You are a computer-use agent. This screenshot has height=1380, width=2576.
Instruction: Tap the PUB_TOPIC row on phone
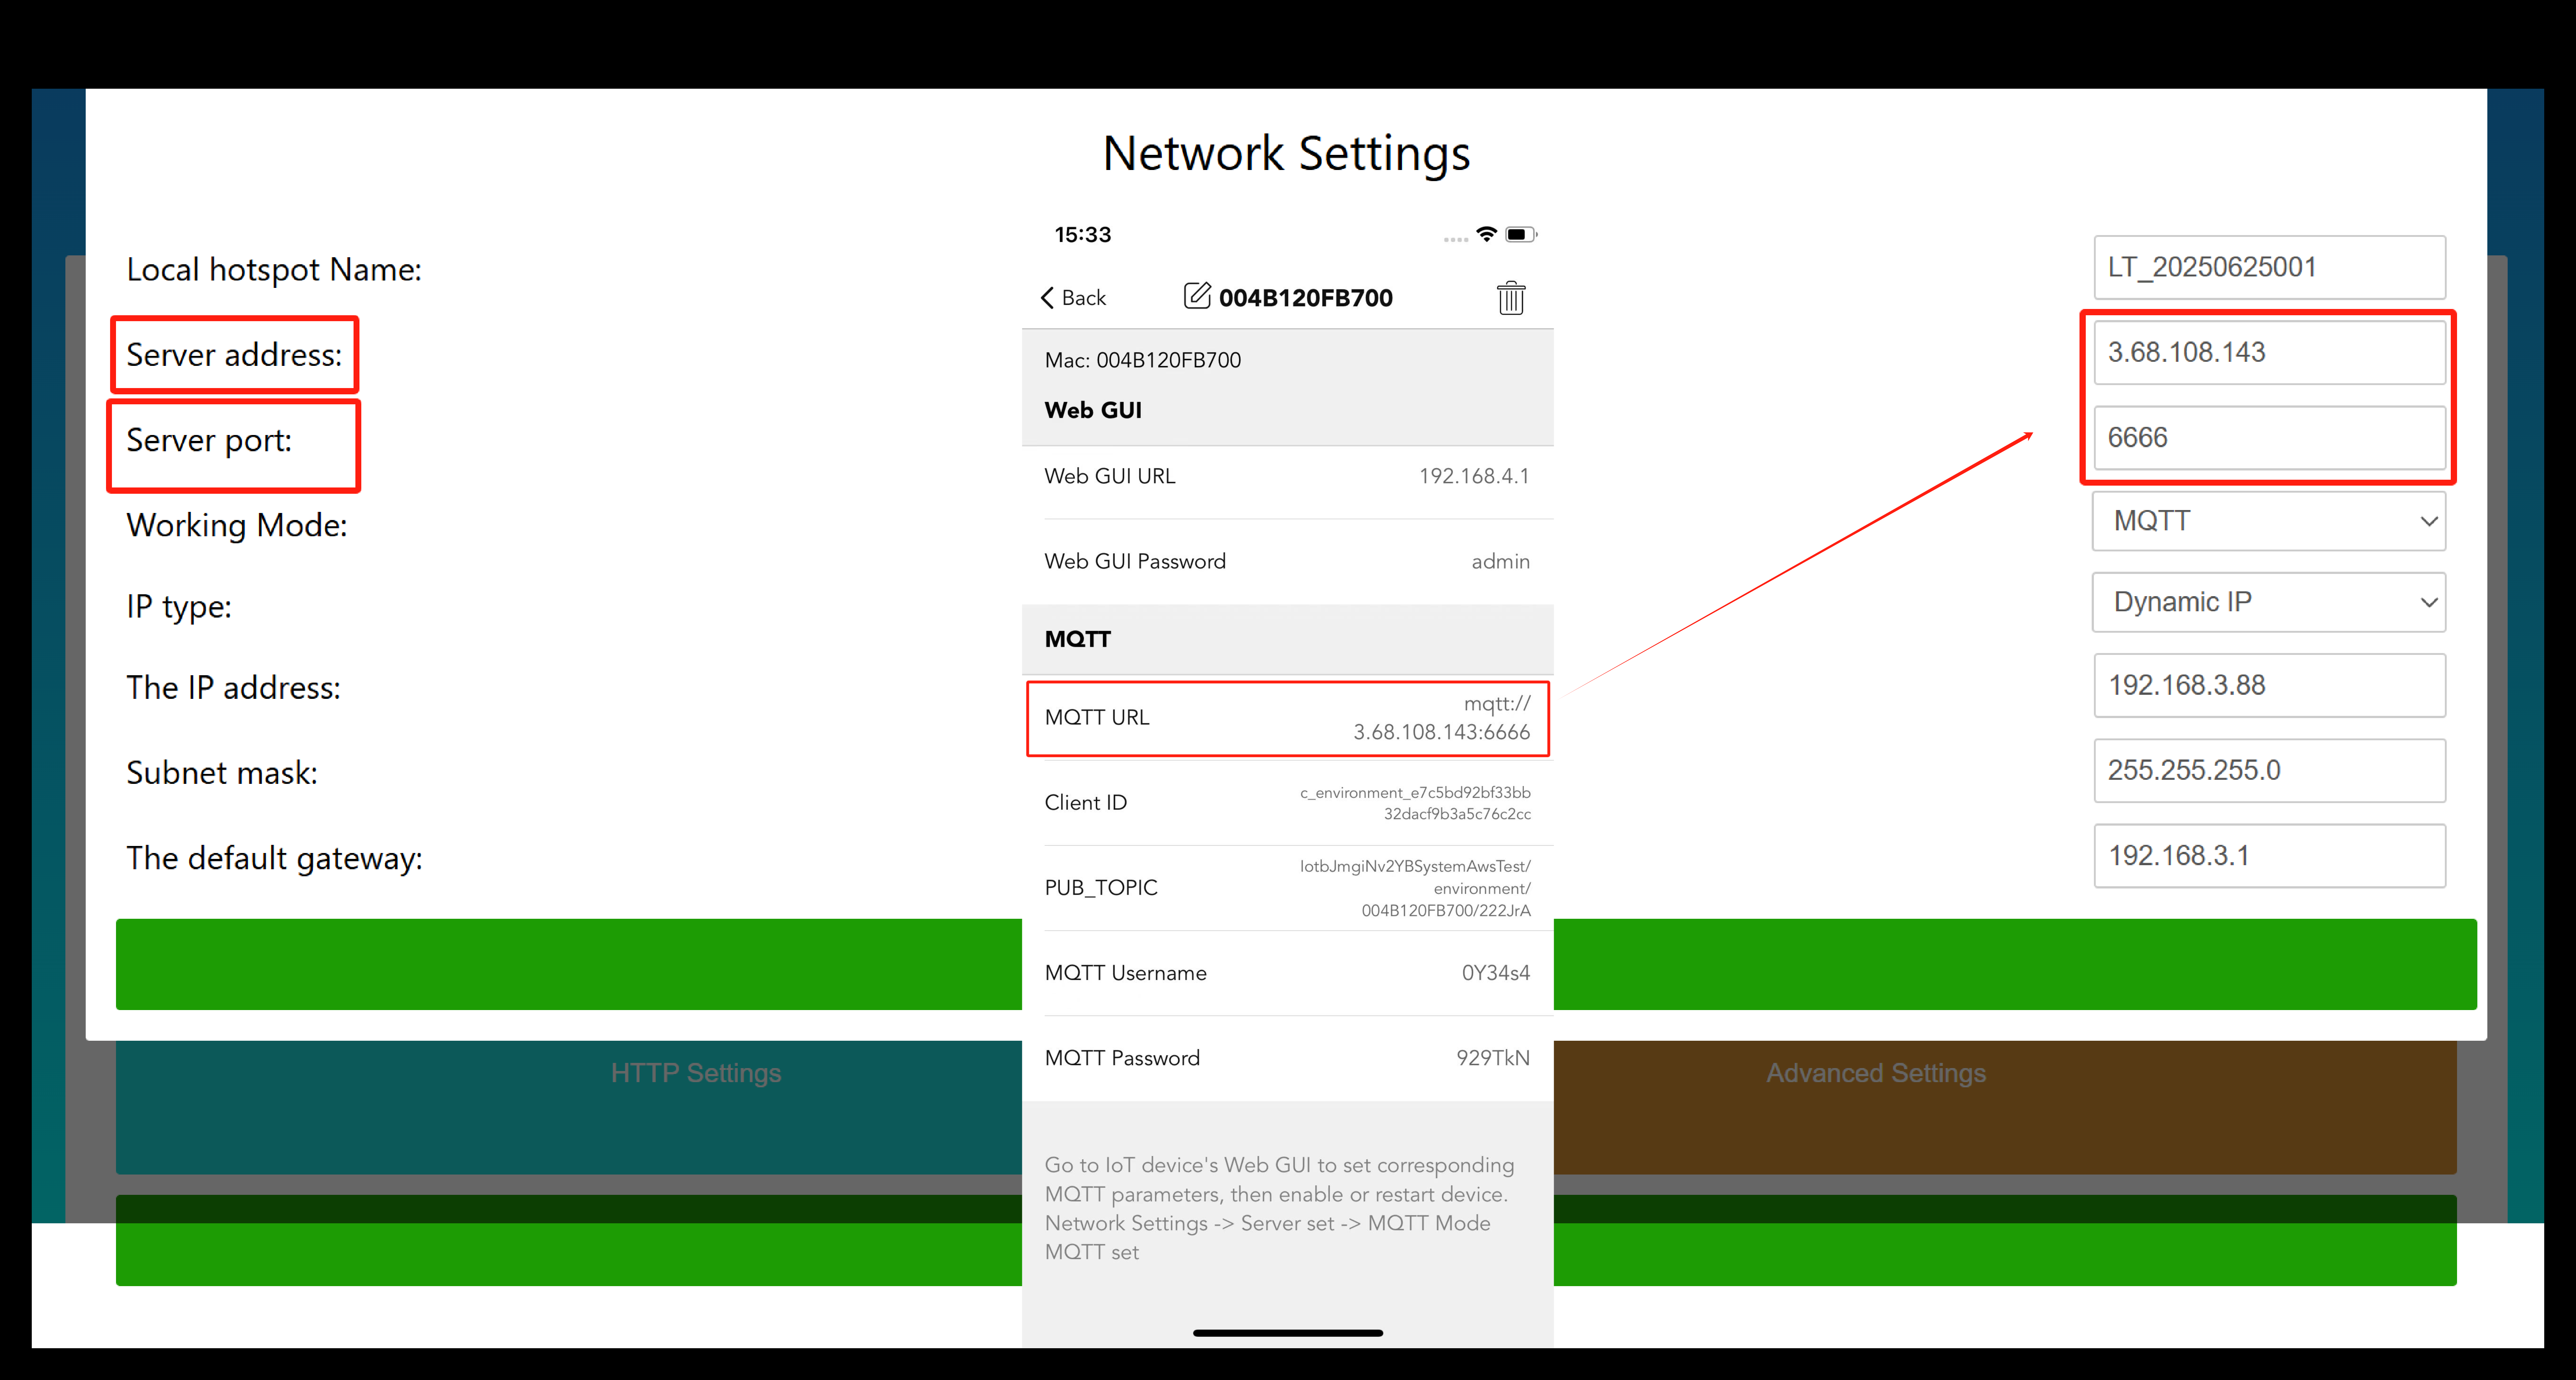pyautogui.click(x=1287, y=888)
